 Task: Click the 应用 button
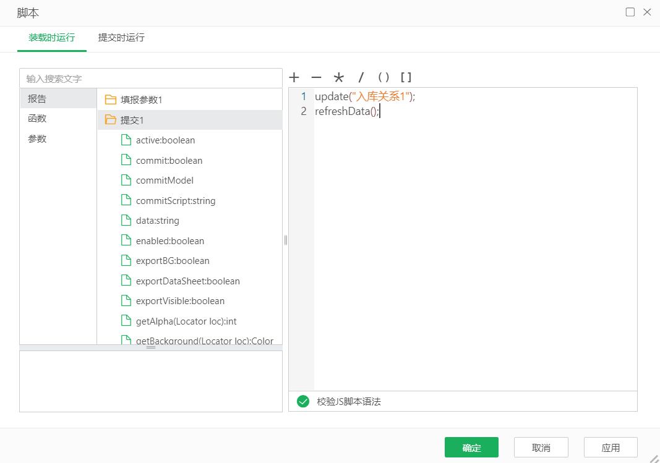click(611, 448)
